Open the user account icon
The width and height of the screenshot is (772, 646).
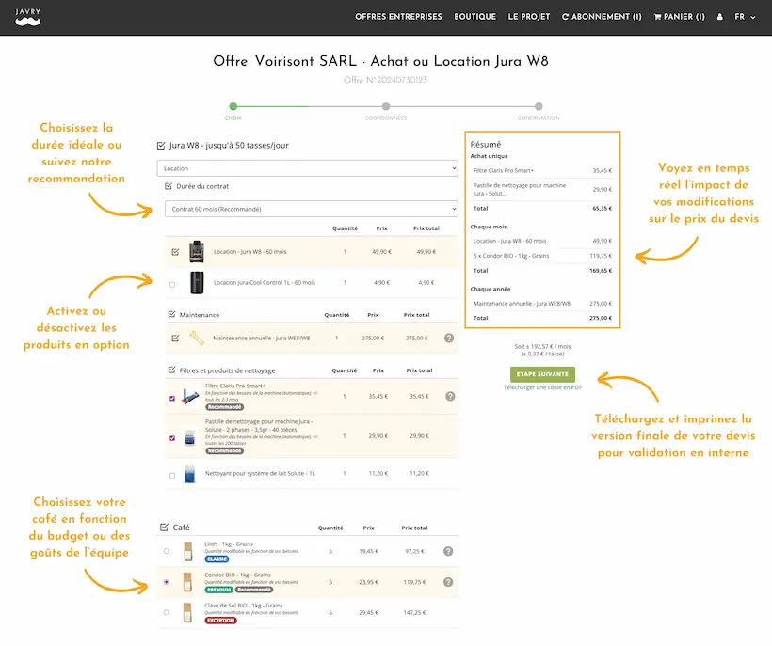720,17
